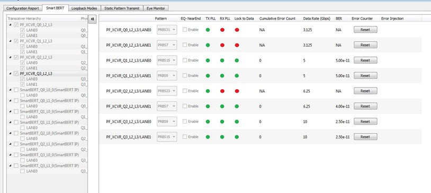Image resolution: width=431 pixels, height=193 pixels.
Task: Reset error counter for PF_XCVR_Q1_L2_L3/LANE0
Action: 365,60
